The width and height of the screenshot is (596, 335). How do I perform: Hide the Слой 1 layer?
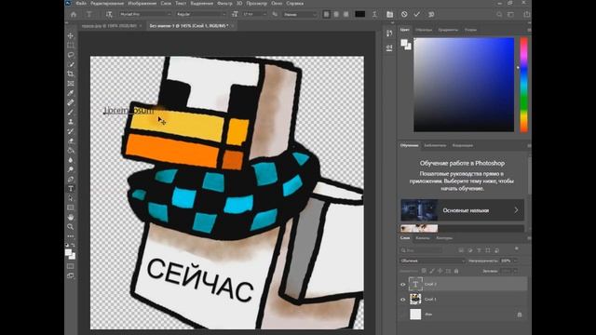tap(403, 300)
